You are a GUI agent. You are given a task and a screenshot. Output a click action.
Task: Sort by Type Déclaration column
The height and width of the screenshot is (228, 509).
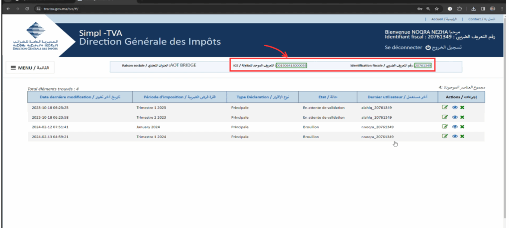(x=262, y=97)
